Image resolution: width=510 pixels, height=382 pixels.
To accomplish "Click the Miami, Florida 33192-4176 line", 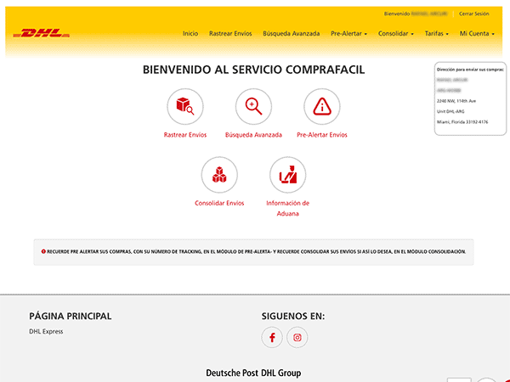I will tap(462, 122).
